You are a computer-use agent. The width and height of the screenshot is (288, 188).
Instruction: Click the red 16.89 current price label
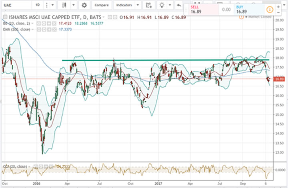[279, 79]
